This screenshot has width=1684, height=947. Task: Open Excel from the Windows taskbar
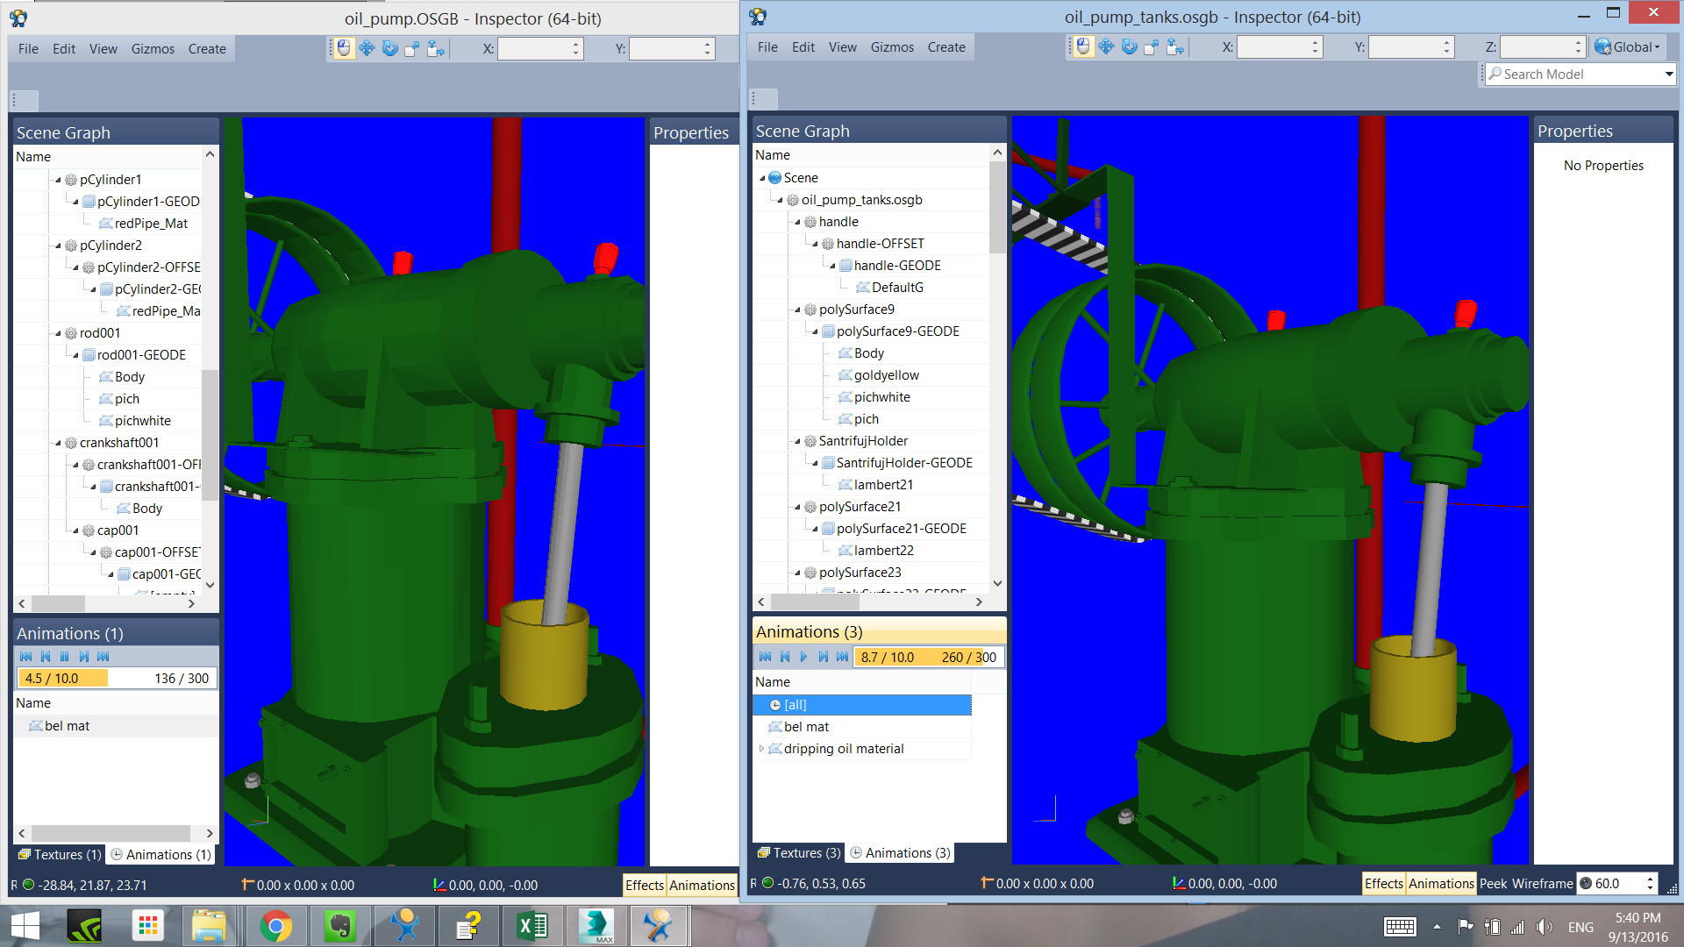[x=532, y=926]
